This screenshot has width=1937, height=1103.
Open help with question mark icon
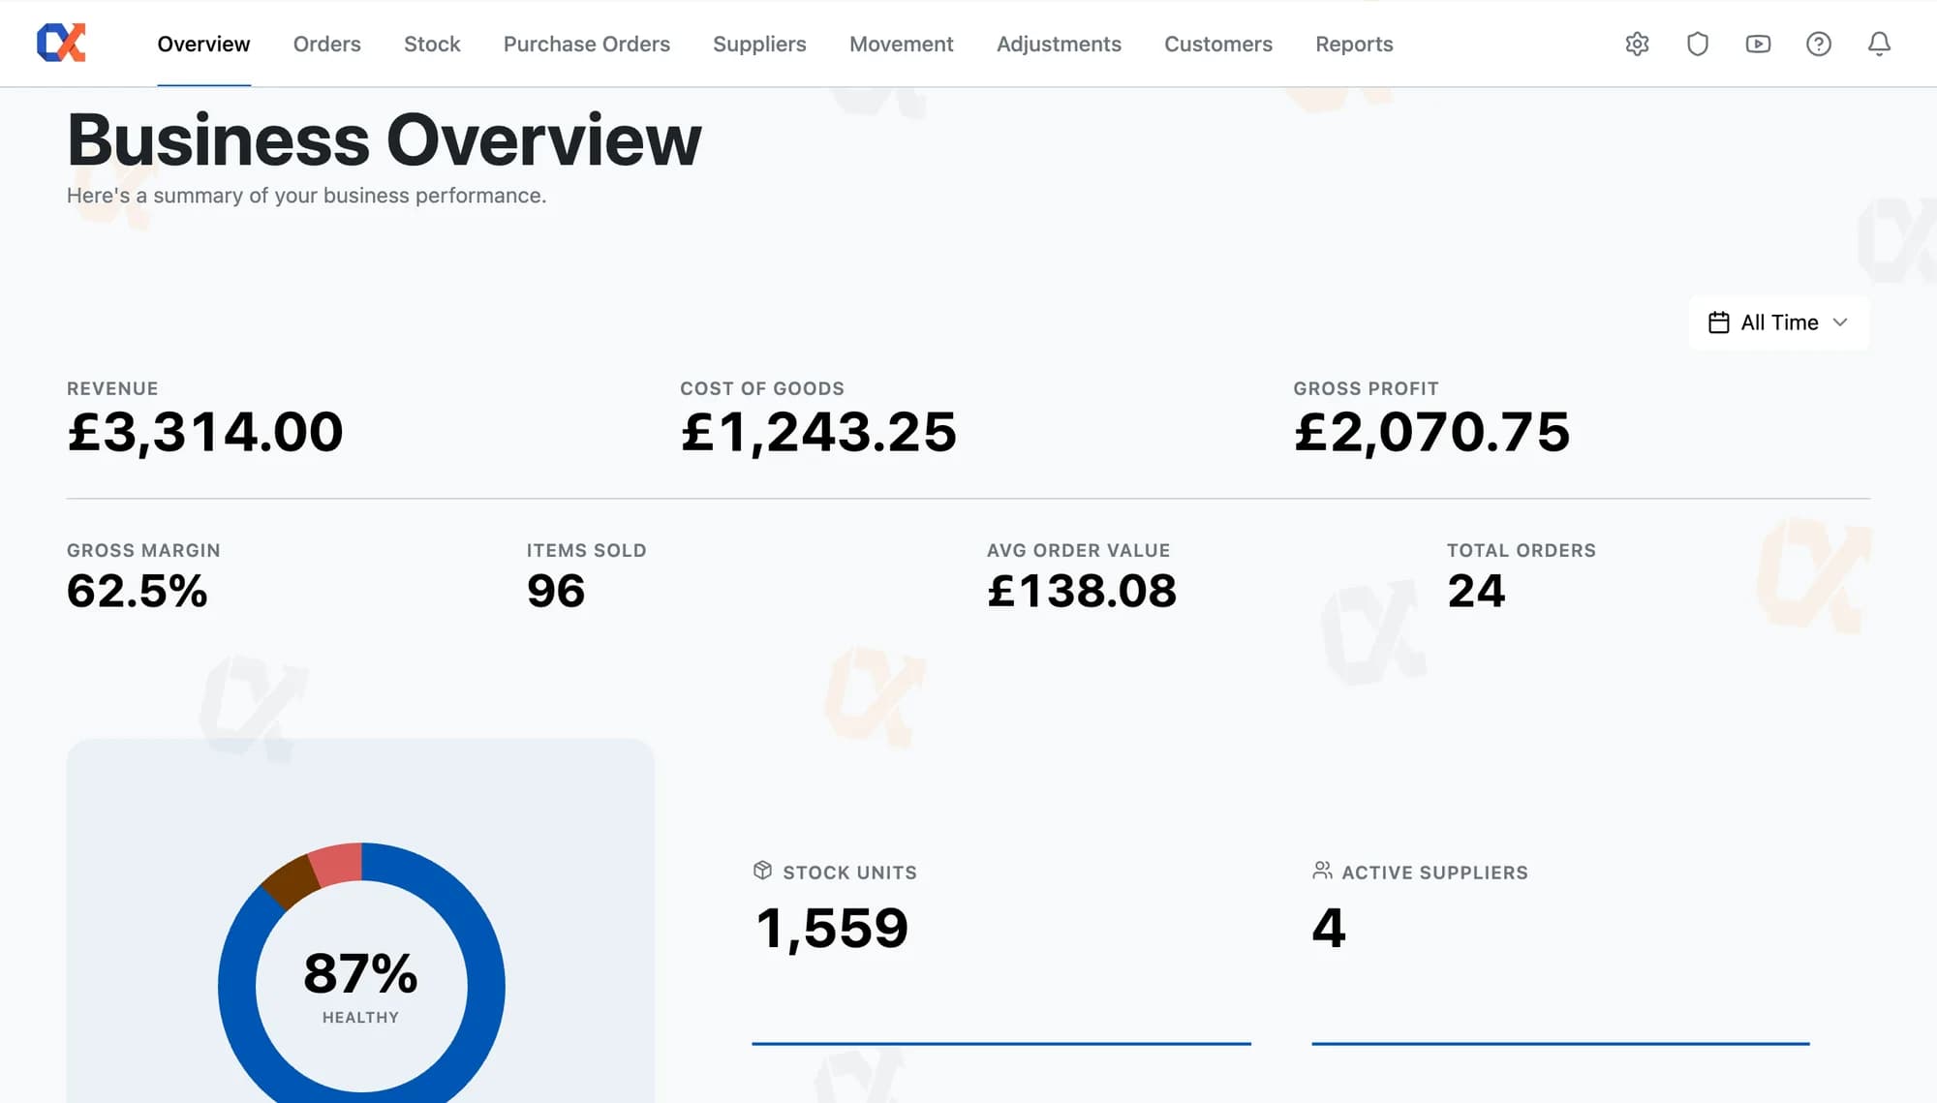(1819, 44)
